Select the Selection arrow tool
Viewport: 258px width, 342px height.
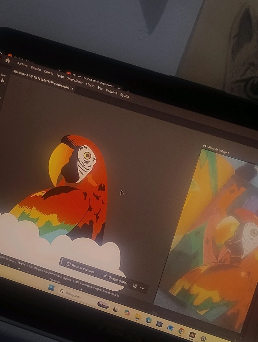click(3, 80)
